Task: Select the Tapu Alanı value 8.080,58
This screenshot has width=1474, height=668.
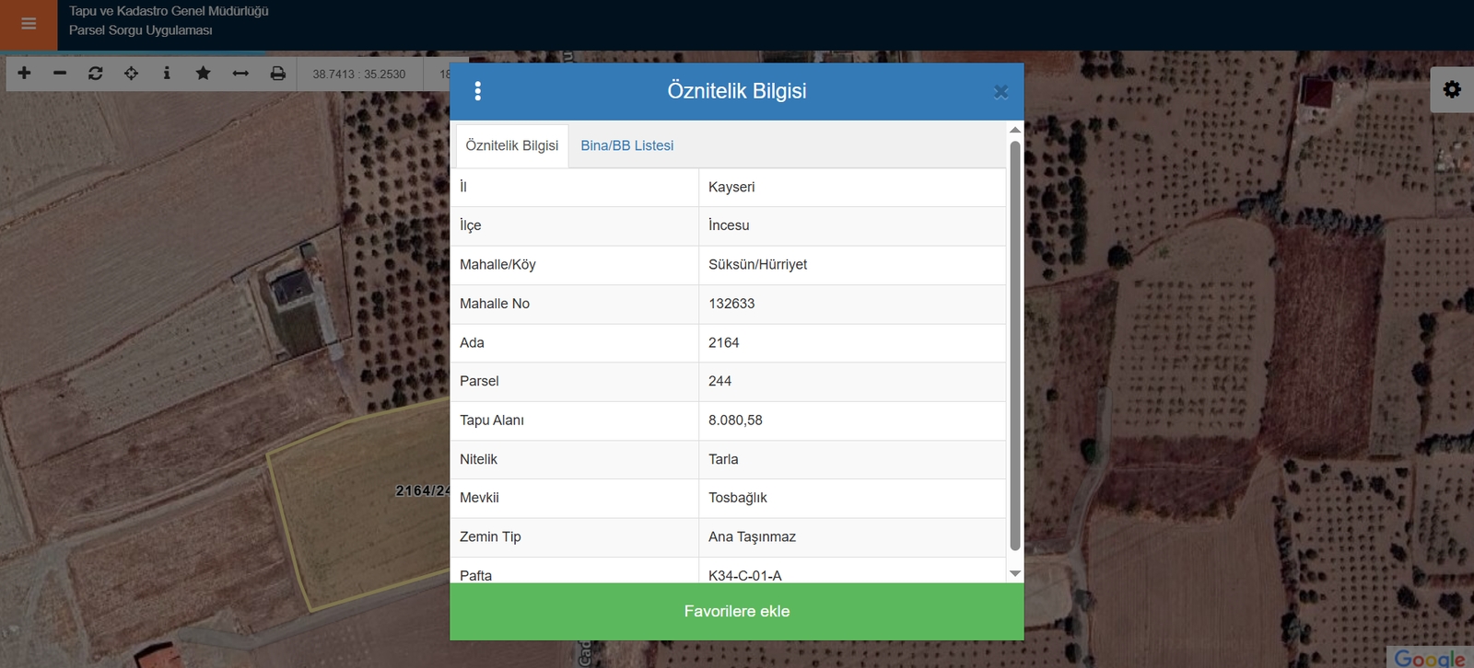Action: pos(852,420)
